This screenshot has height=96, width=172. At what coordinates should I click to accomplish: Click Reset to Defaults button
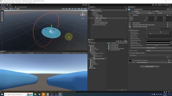(151, 48)
